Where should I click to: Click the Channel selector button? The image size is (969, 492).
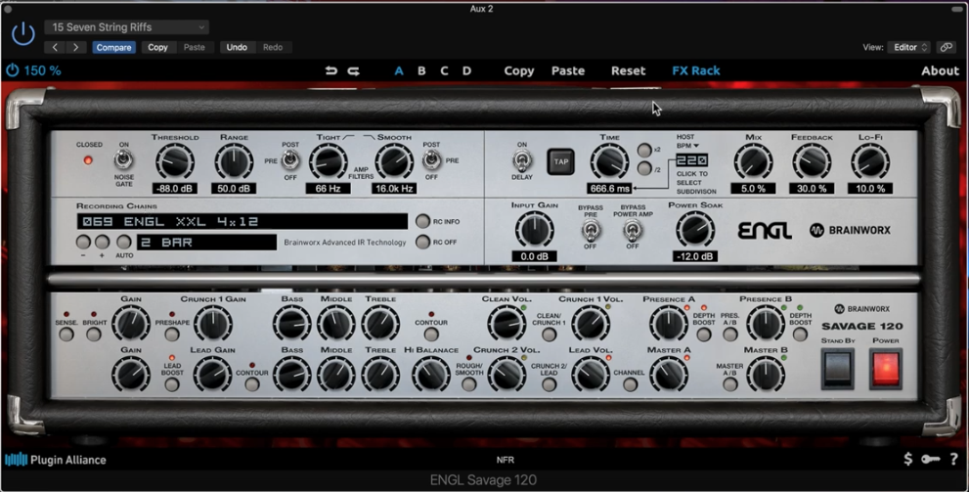click(x=630, y=384)
